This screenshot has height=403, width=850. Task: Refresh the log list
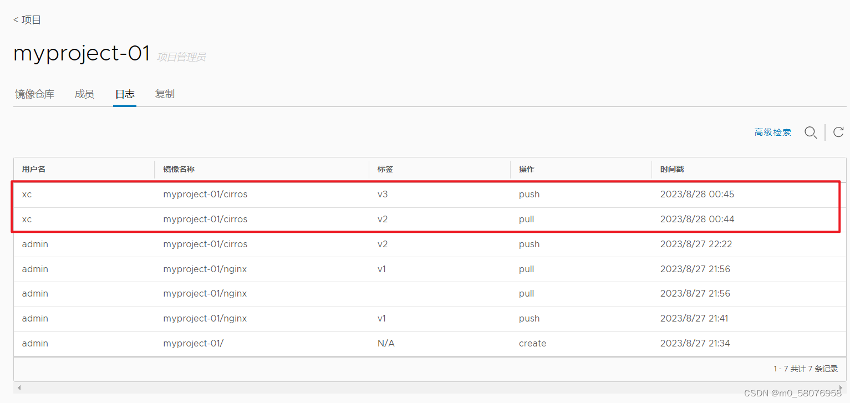838,132
